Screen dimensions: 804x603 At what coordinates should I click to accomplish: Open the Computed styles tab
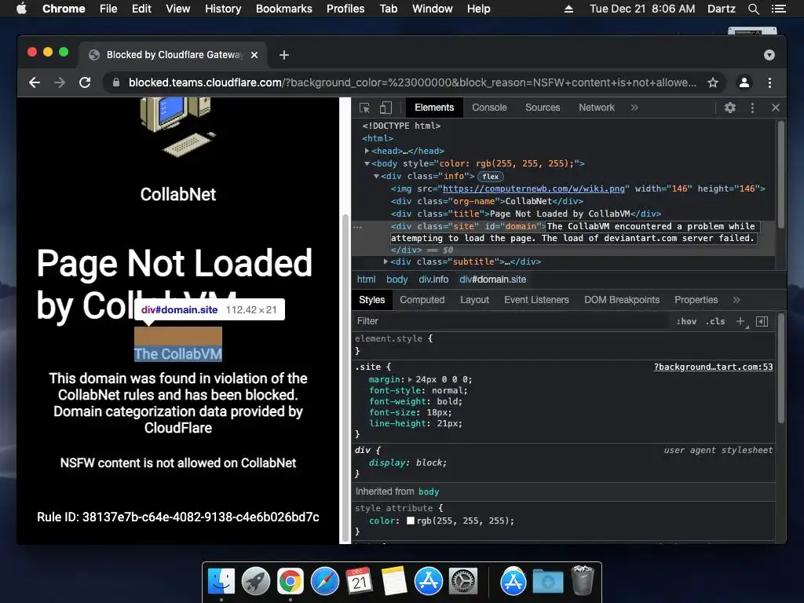pyautogui.click(x=422, y=300)
